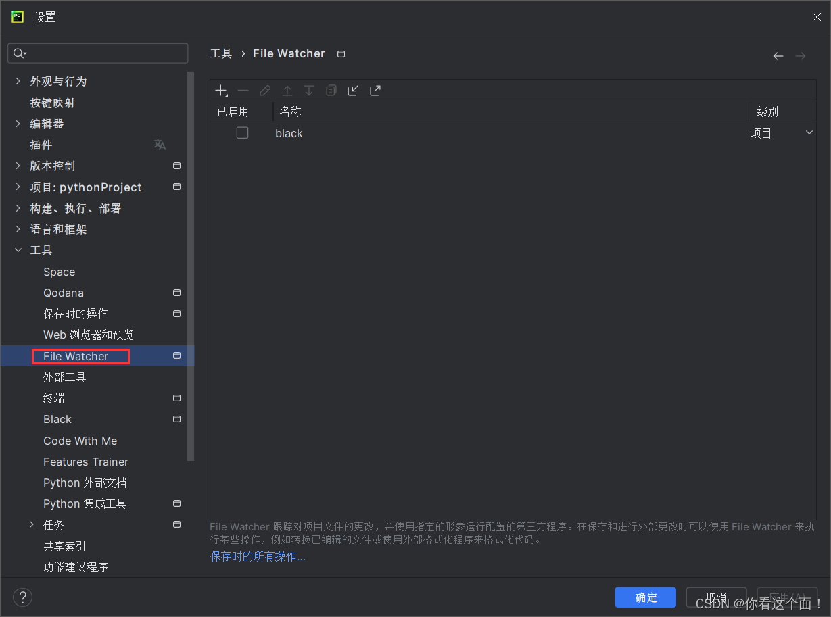Viewport: 831px width, 617px height.
Task: Click project-level icon beside File Watcher breadcrumb
Action: [x=341, y=54]
